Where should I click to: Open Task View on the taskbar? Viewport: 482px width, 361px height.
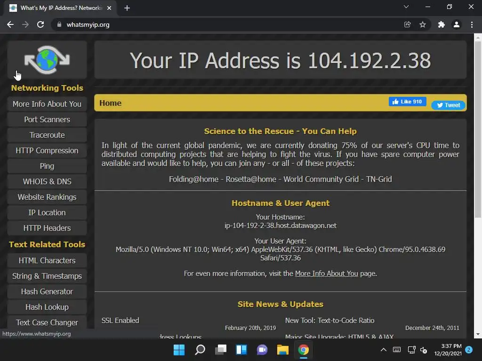click(221, 350)
